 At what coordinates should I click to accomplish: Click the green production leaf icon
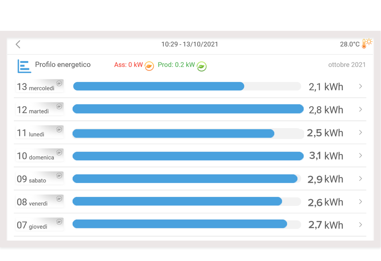coord(202,66)
